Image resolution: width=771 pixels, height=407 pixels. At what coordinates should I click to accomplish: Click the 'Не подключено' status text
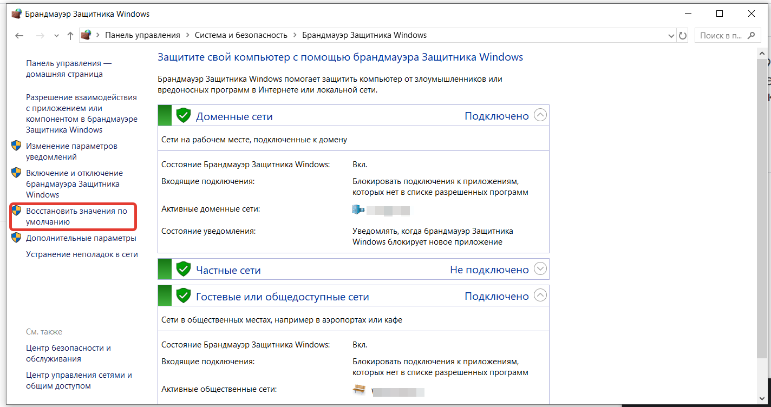[489, 270]
